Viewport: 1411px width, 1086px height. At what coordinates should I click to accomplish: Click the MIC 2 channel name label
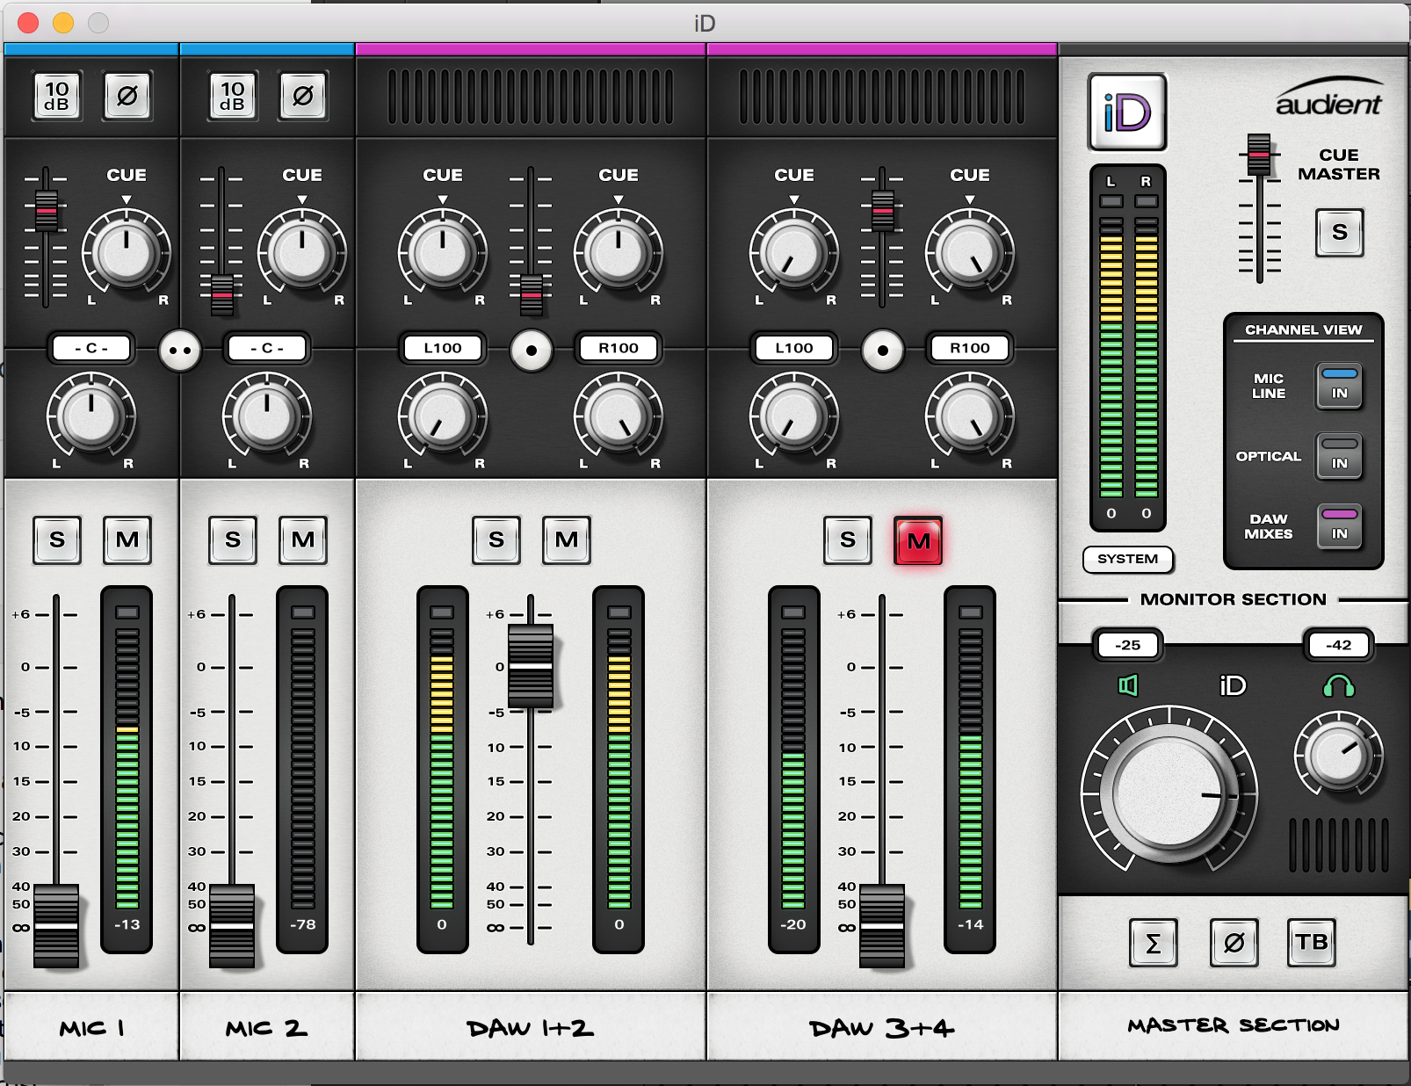[267, 1028]
